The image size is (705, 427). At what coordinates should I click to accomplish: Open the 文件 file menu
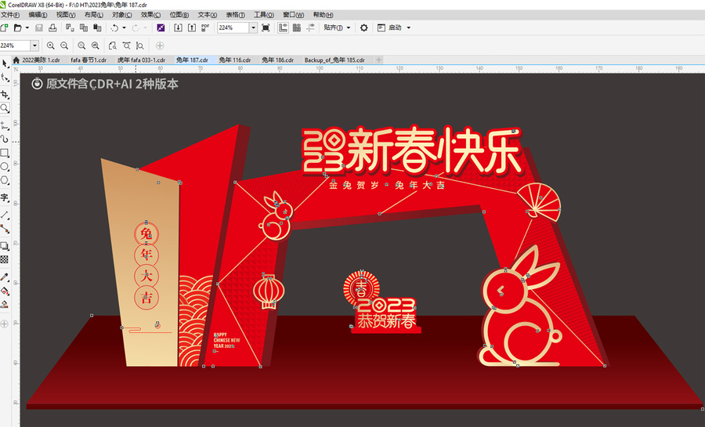tap(10, 15)
